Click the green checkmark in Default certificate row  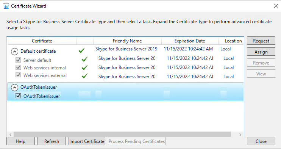click(x=81, y=51)
